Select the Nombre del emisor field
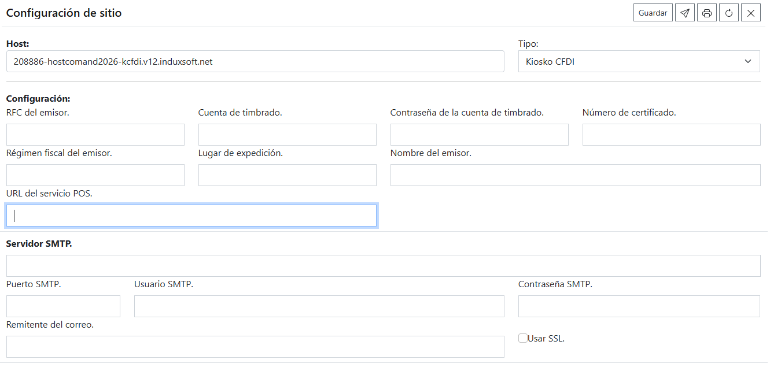 coord(576,175)
